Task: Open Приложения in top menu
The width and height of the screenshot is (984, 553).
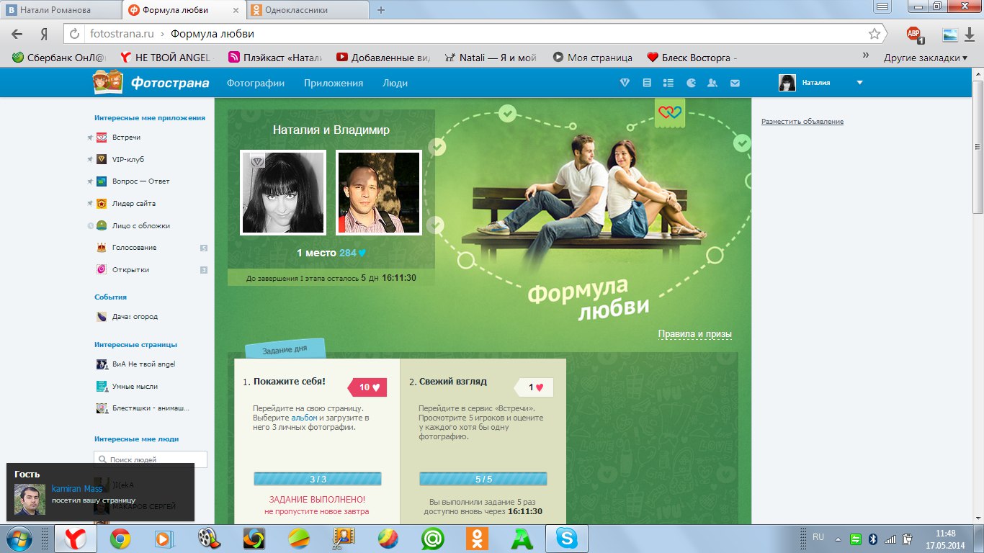Action: pyautogui.click(x=334, y=83)
